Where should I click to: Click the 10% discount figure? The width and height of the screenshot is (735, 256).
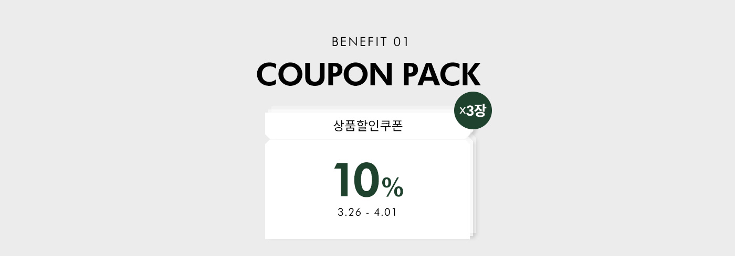pos(369,181)
